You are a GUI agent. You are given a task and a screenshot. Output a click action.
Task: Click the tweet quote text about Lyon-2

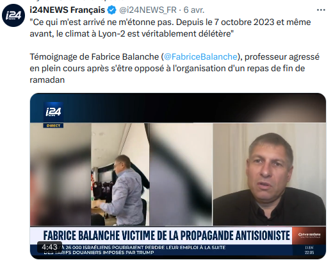coord(170,28)
